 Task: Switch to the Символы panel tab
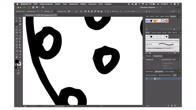click(173, 16)
